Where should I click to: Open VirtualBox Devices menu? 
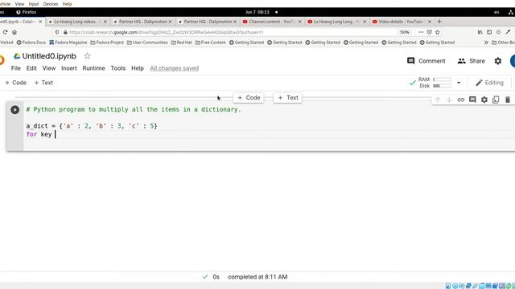[51, 4]
